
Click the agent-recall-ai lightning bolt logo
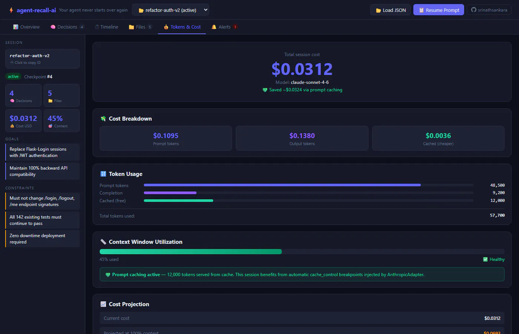tap(11, 10)
